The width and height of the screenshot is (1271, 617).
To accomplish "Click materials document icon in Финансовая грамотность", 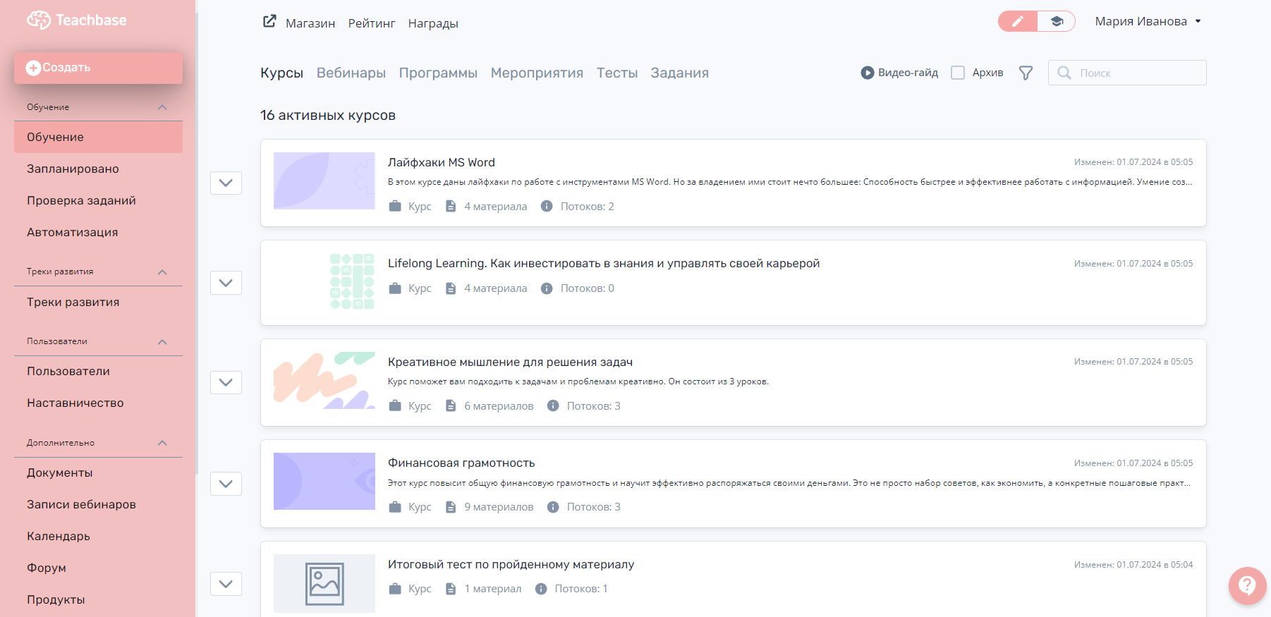I will 451,507.
